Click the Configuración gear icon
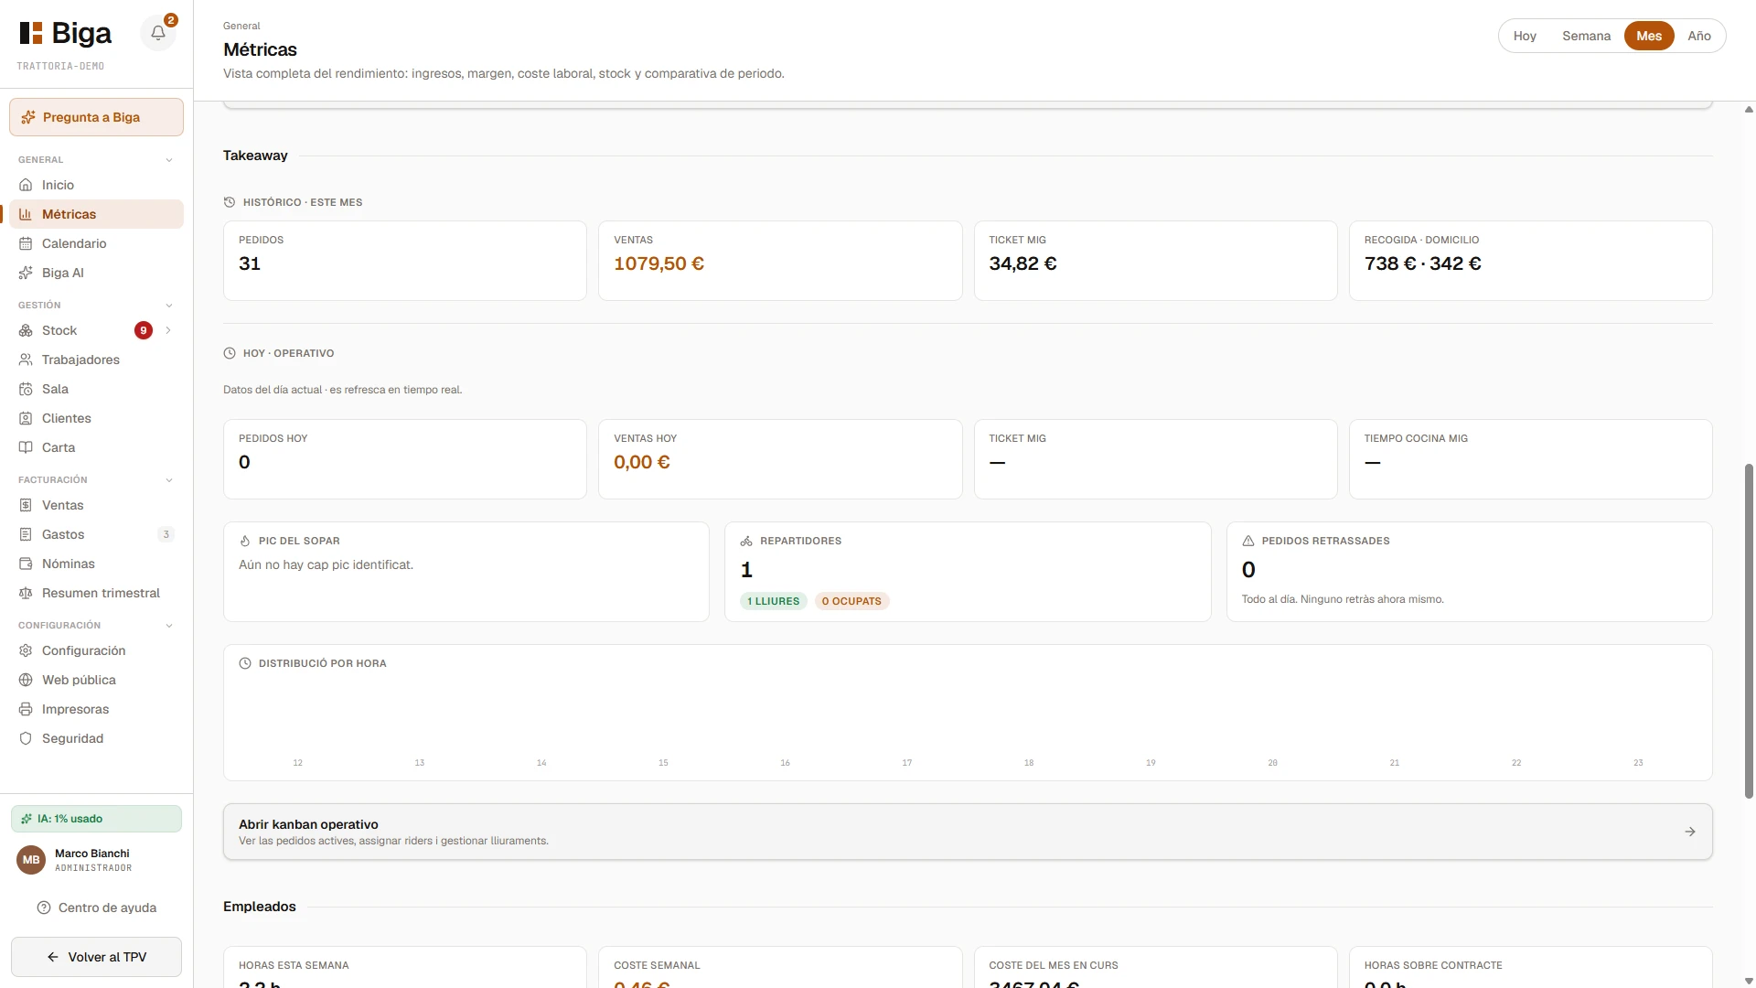The width and height of the screenshot is (1756, 988). tap(26, 650)
